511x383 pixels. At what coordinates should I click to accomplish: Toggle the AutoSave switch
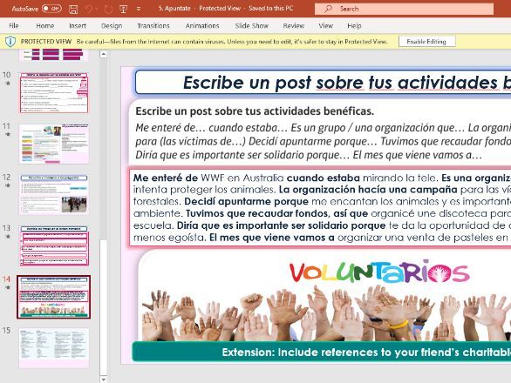tap(51, 9)
